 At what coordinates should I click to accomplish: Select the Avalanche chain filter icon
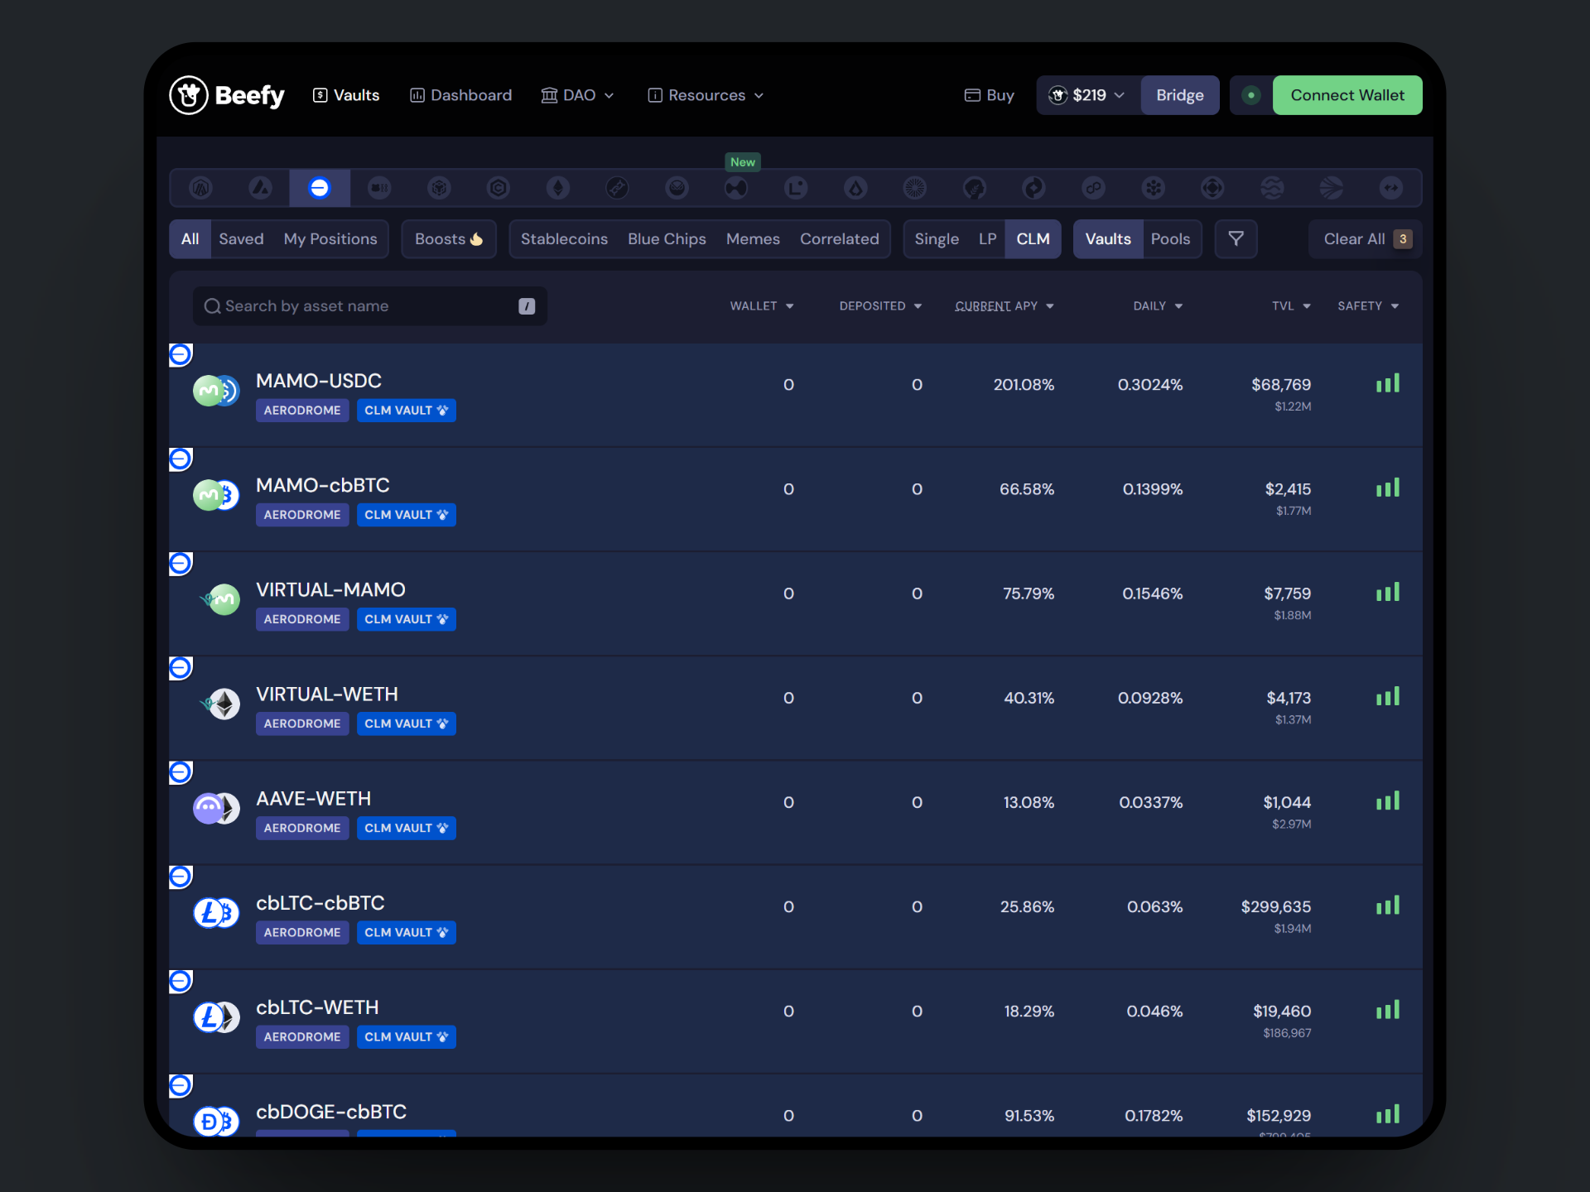click(260, 188)
